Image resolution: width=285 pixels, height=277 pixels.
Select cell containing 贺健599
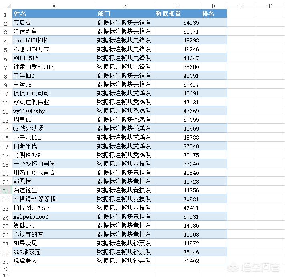click(x=54, y=225)
